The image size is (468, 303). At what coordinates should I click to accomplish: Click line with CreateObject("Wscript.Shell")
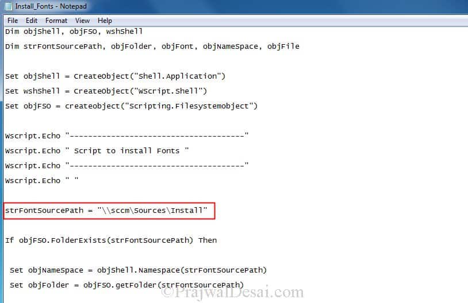click(x=106, y=91)
